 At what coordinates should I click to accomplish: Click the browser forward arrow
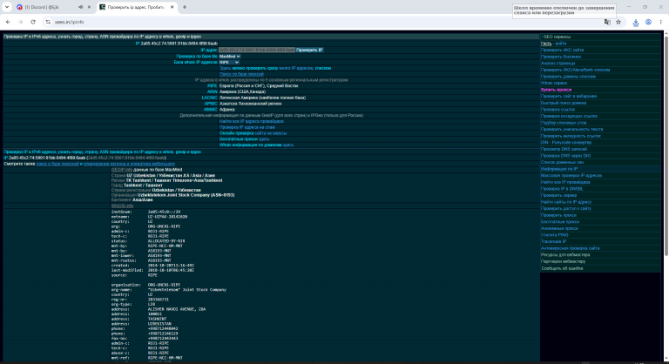(x=20, y=22)
